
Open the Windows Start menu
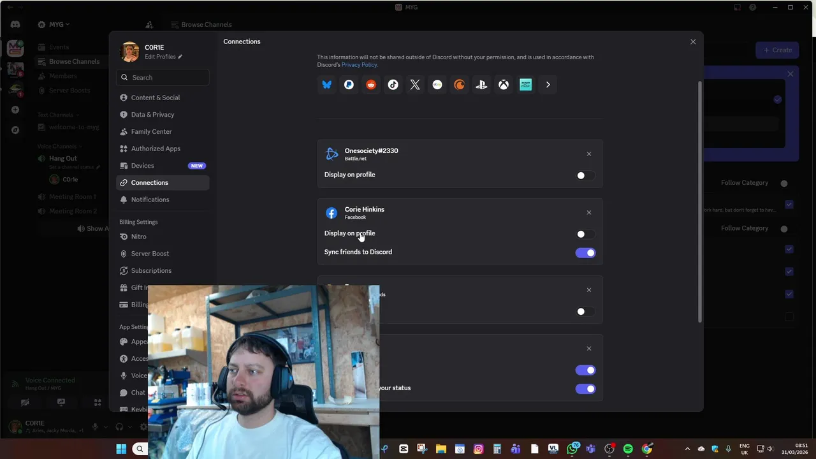(121, 449)
